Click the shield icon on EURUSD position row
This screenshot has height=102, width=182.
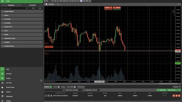[x=48, y=96]
